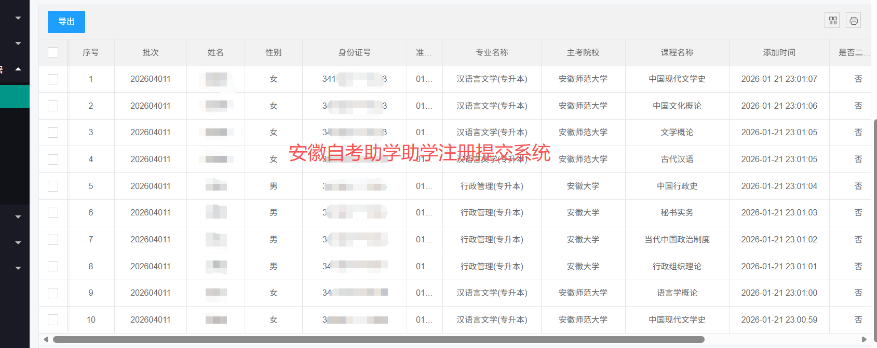
Task: Click the 添加时间 column header
Action: [779, 52]
